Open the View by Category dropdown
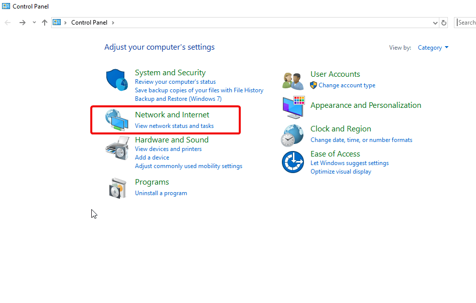The width and height of the screenshot is (476, 303). coord(433,48)
